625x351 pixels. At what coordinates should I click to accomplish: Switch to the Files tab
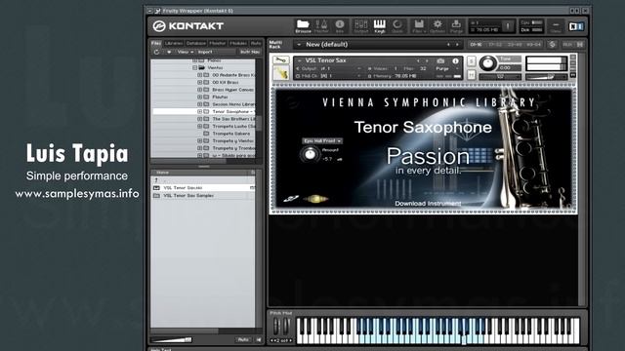pyautogui.click(x=156, y=43)
